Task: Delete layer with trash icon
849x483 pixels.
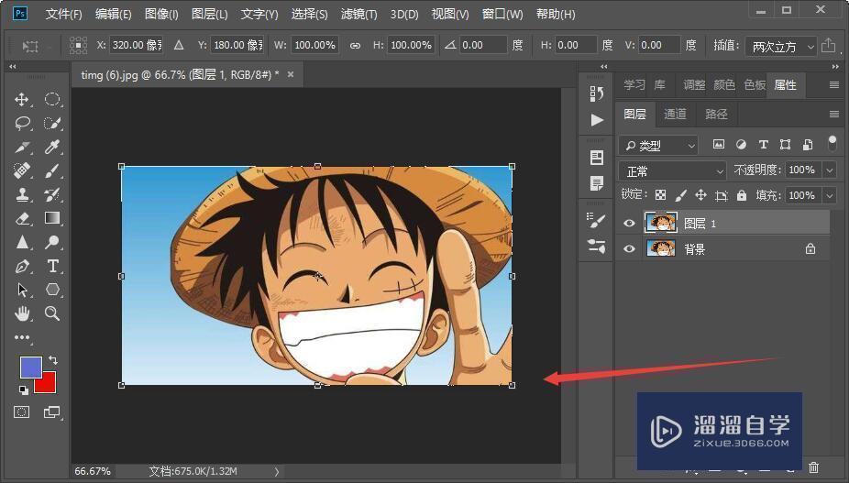Action: tap(813, 467)
